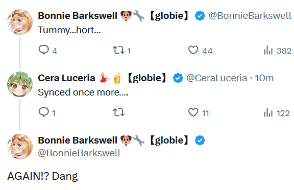Click verified badge beside bottom Bonnie name

pos(200,140)
